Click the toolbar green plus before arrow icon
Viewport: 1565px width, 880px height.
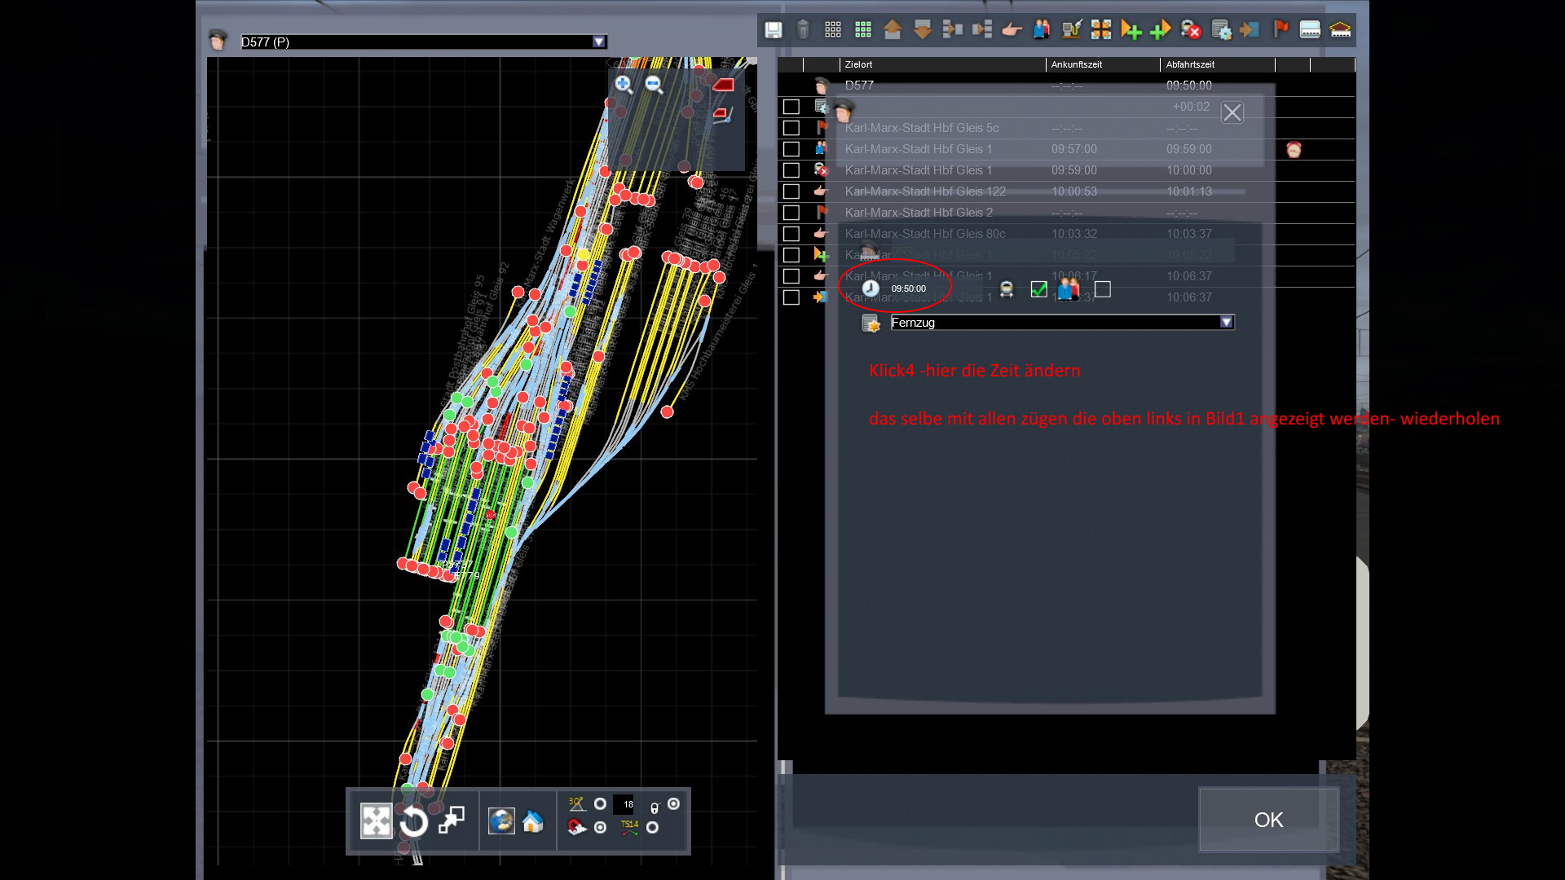coord(1161,30)
